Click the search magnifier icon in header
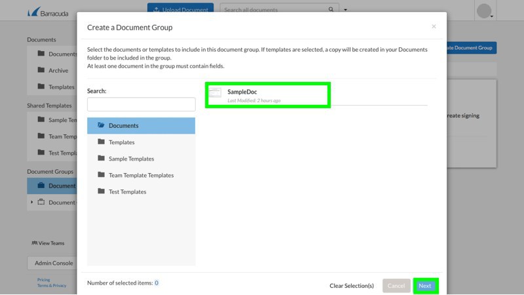Viewport: 524px width, 295px height. point(331,10)
